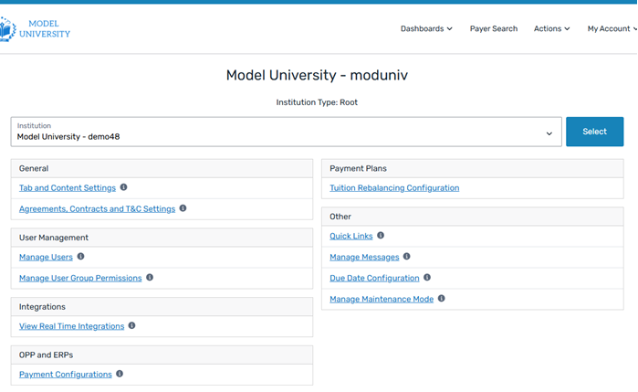Open the My Account menu
This screenshot has height=392, width=638.
pos(610,28)
